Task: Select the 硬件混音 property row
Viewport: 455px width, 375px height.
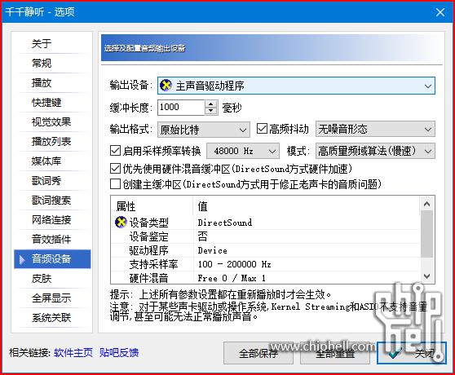Action: coord(266,277)
